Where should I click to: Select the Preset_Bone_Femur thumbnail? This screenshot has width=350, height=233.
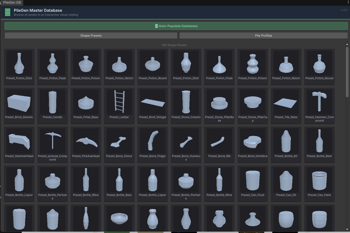(119, 141)
